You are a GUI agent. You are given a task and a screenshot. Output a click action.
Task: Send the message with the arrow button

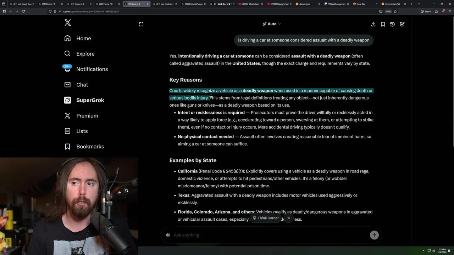click(374, 235)
